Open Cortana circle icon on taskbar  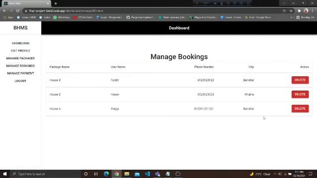point(86,174)
